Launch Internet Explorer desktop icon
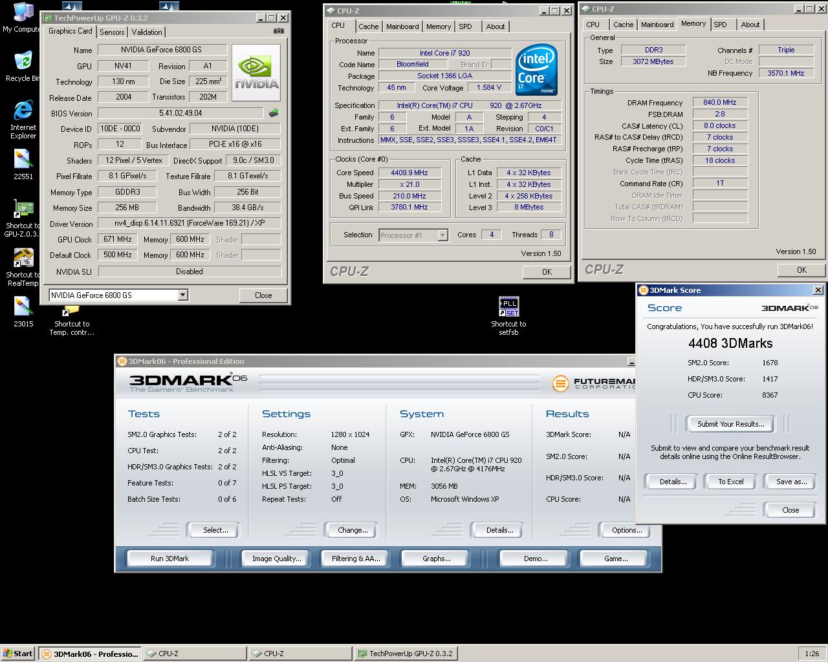This screenshot has width=828, height=662. (23, 120)
